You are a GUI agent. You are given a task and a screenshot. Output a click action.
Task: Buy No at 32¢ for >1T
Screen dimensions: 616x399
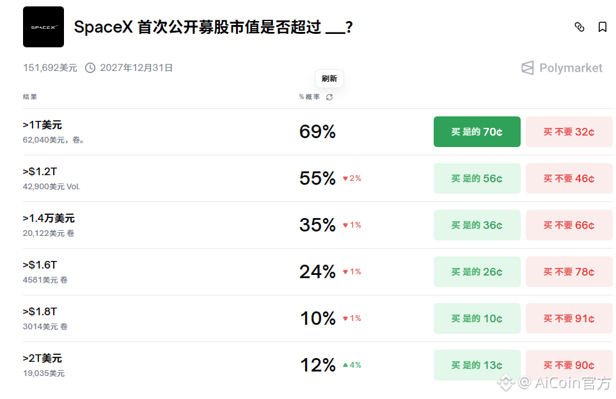(569, 132)
